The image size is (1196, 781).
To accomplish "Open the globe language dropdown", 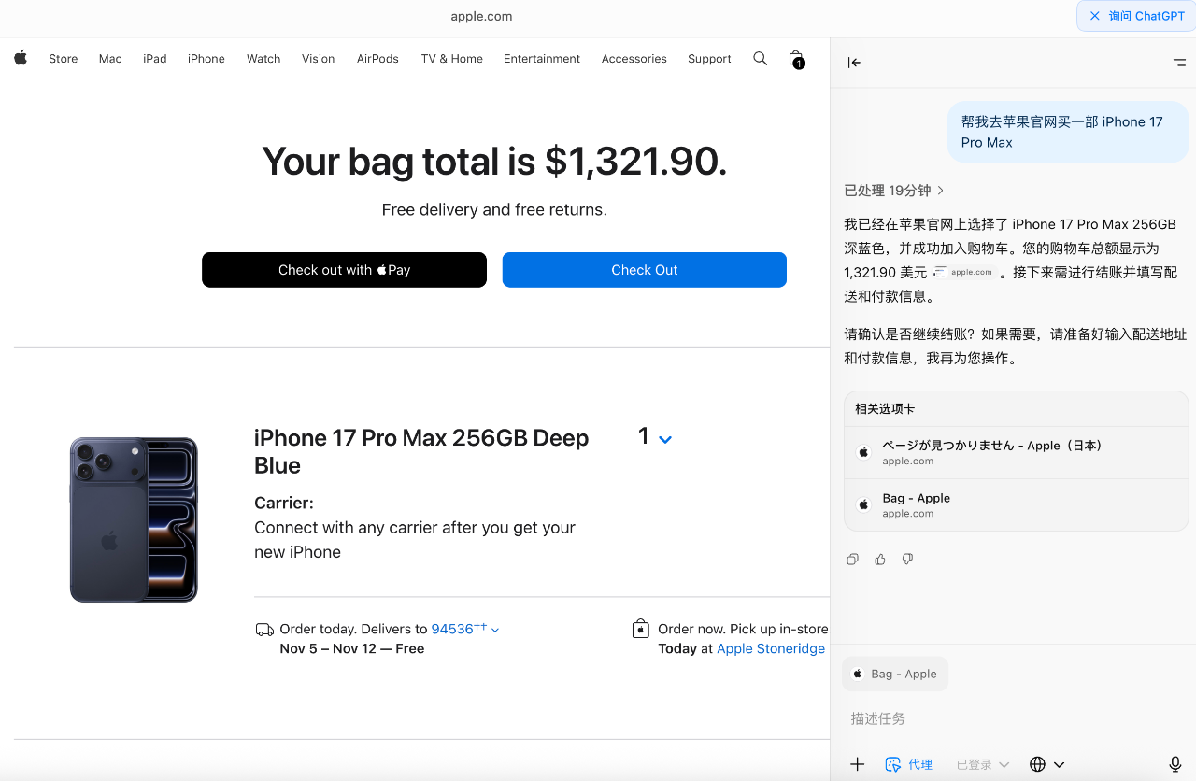I will coord(1046,764).
